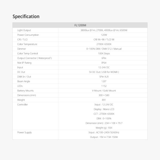The width and height of the screenshot is (160, 160).
Task: Select the Power Supply row label
Action: point(24,133)
